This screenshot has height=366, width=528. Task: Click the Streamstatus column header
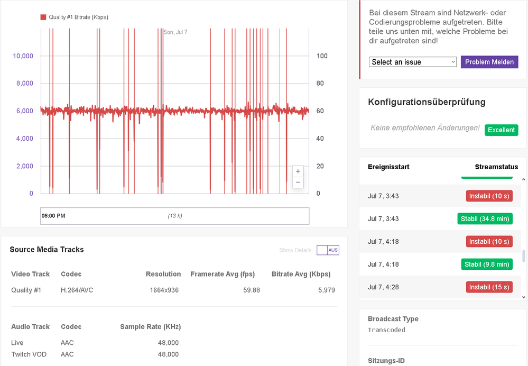496,167
